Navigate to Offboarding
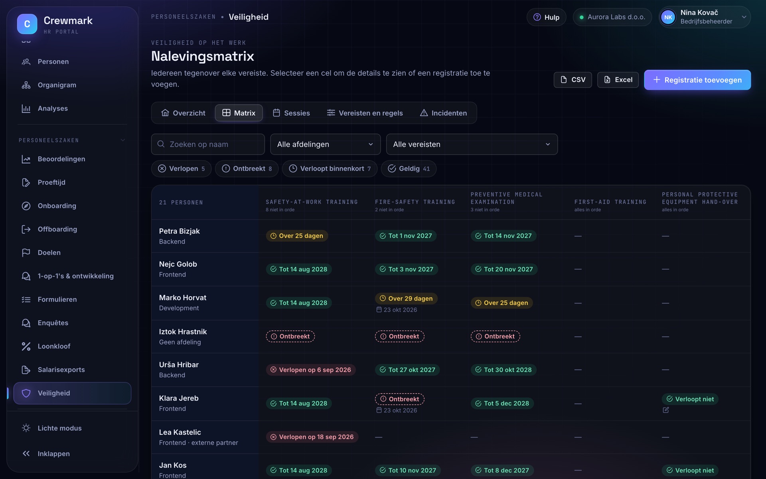 72,229
